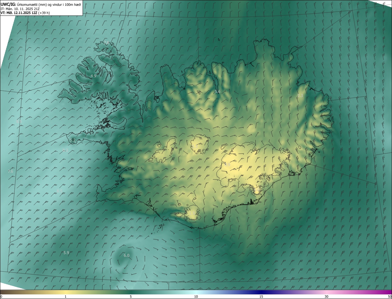Viewport: 392px width, 299px height.
Task: Click the title "Úrkomumætti (mm) og vindur í 100m hæð"
Action: (x=49, y=4)
